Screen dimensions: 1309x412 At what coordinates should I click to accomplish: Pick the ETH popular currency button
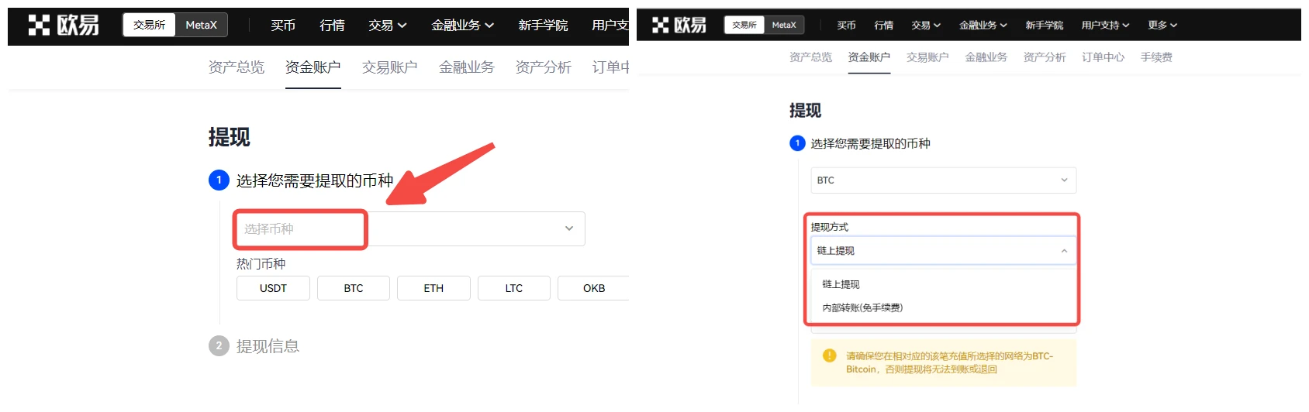(x=433, y=288)
